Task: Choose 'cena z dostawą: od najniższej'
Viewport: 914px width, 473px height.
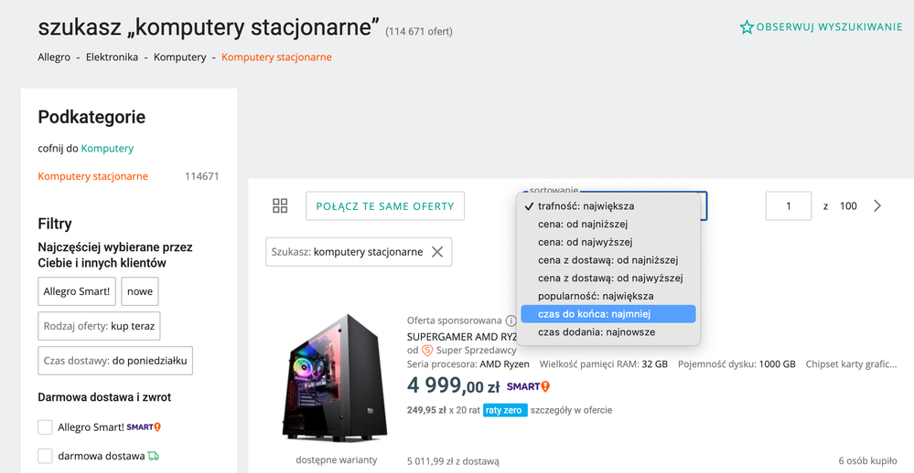Action: (x=608, y=260)
